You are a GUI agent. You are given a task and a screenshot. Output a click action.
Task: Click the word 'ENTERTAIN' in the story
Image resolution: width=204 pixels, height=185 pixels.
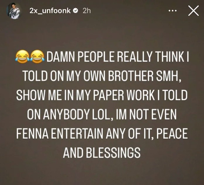coord(77,133)
